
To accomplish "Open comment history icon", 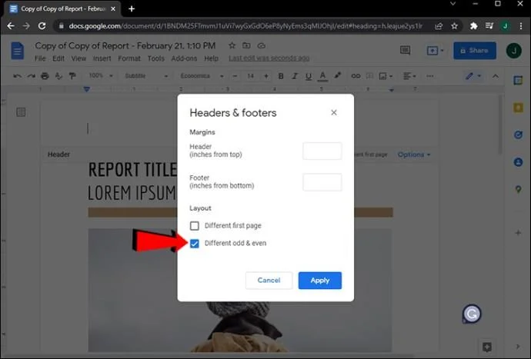I will coord(405,51).
